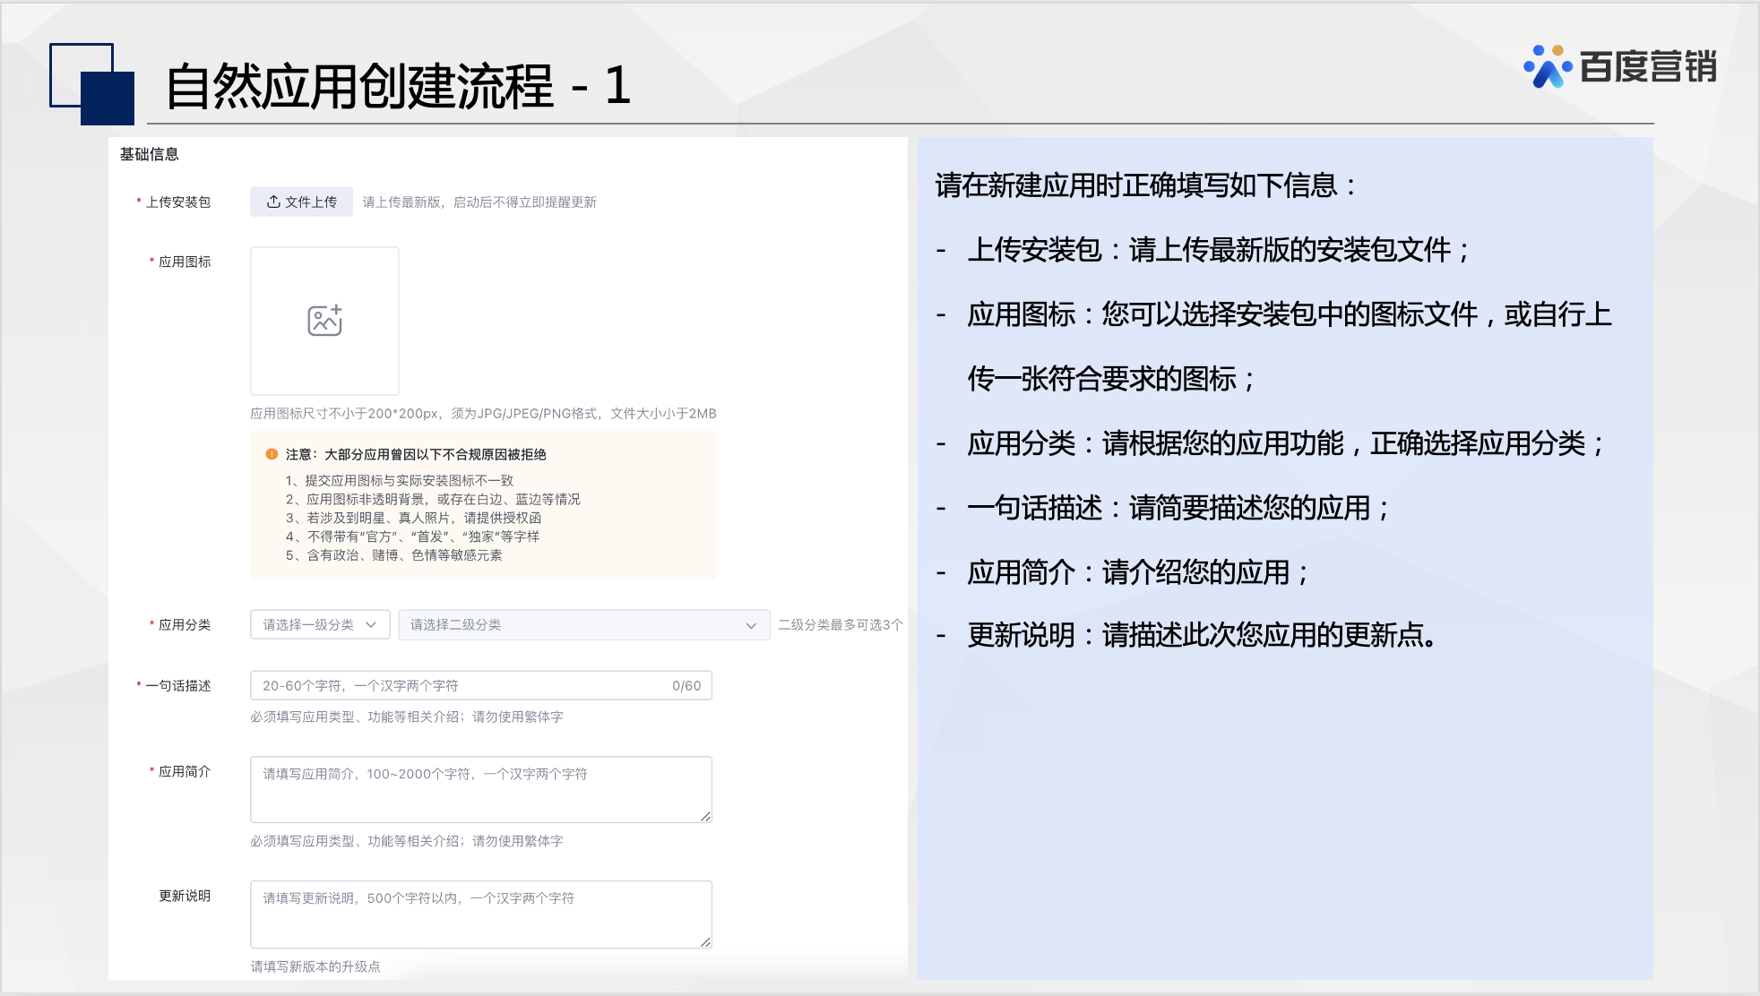This screenshot has height=996, width=1760.
Task: Click the hint 请填写新版本的升级点
Action: pos(315,966)
